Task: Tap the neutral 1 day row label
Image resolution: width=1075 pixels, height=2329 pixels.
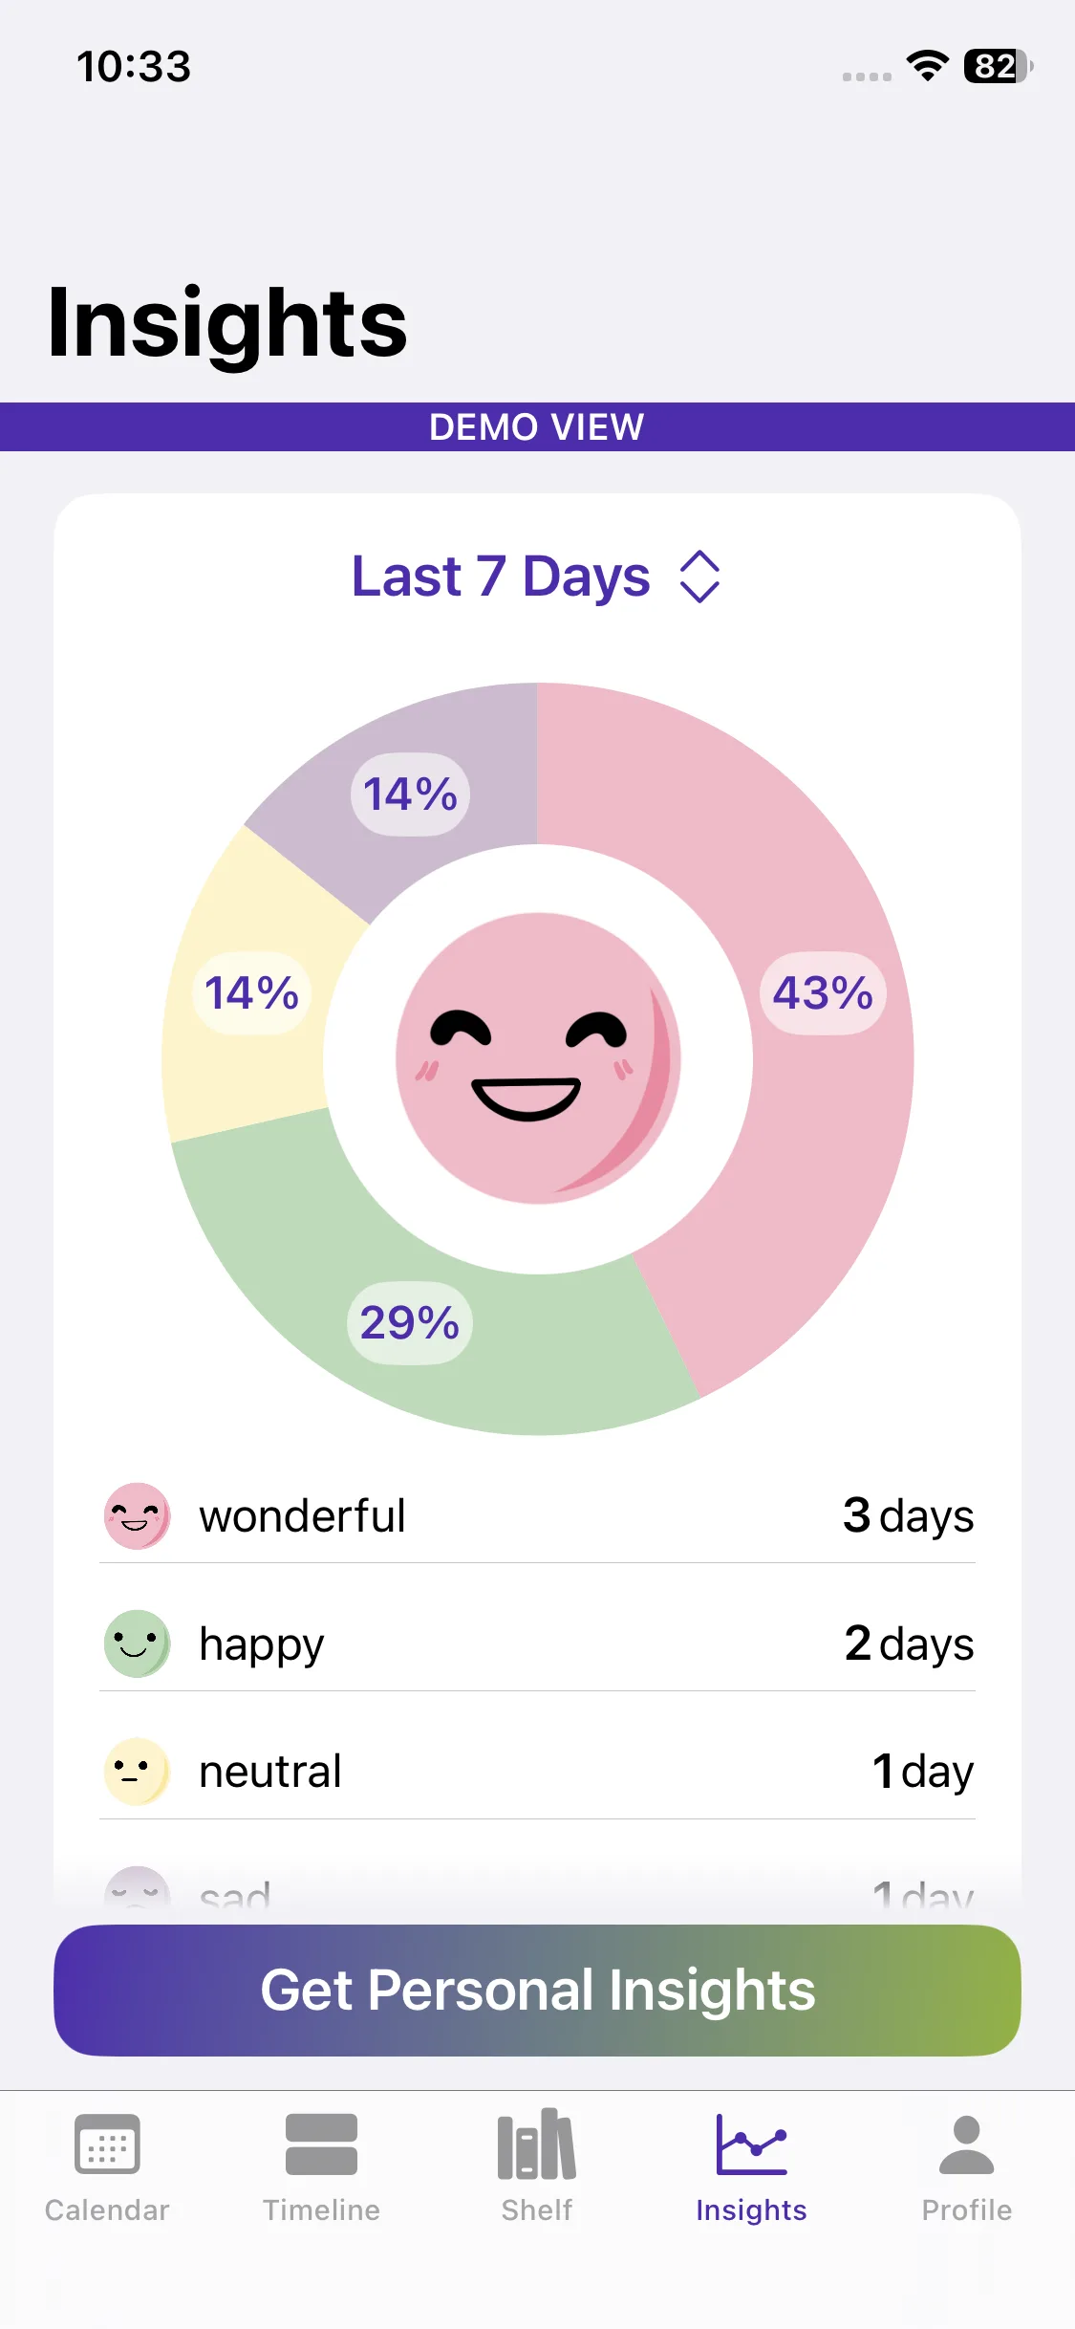Action: click(270, 1771)
